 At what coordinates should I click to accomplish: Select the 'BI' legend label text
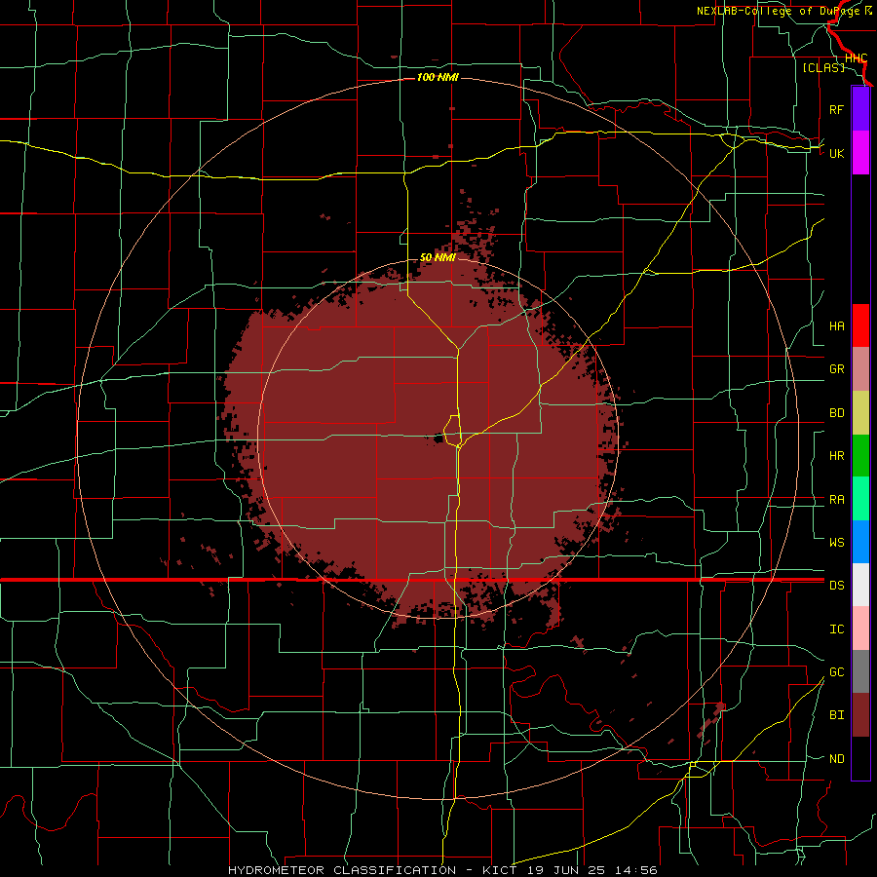836,715
